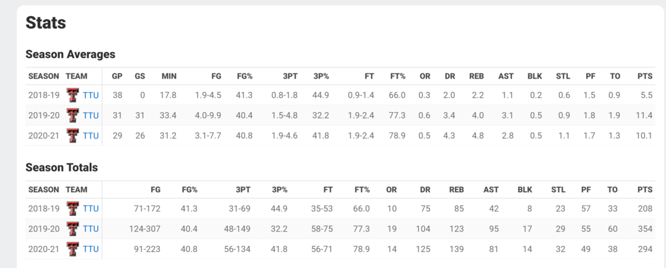Click the GS column header in Season Averages
The width and height of the screenshot is (666, 268).
[x=140, y=76]
